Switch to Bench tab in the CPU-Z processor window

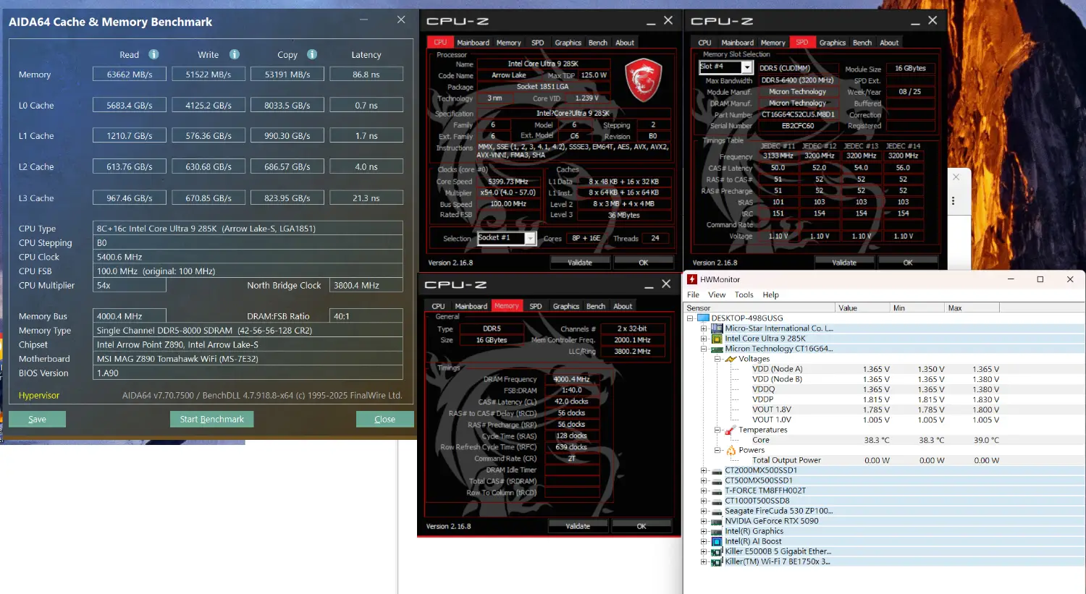point(598,43)
